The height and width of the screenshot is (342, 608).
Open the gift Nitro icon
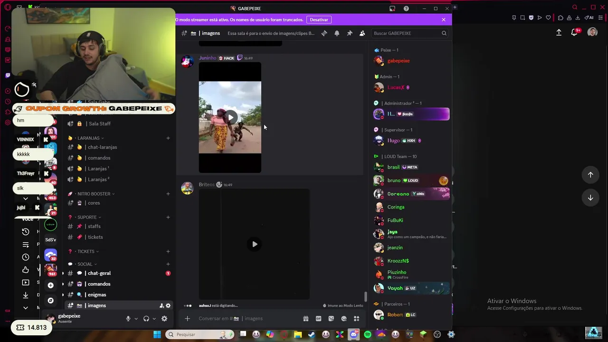click(x=306, y=319)
